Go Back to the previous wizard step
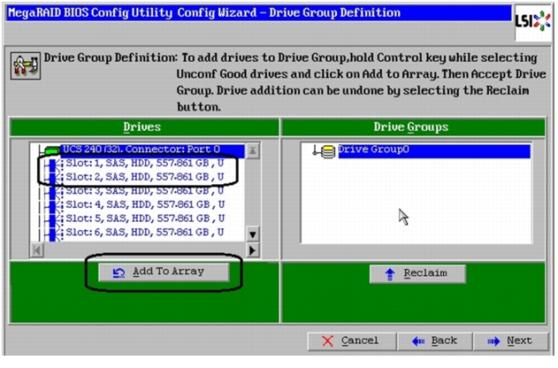The width and height of the screenshot is (558, 368). tap(435, 341)
